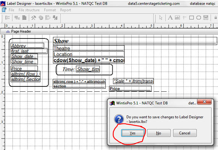The width and height of the screenshot is (218, 150).
Task: Open the Format menu
Action: (x=50, y=10)
